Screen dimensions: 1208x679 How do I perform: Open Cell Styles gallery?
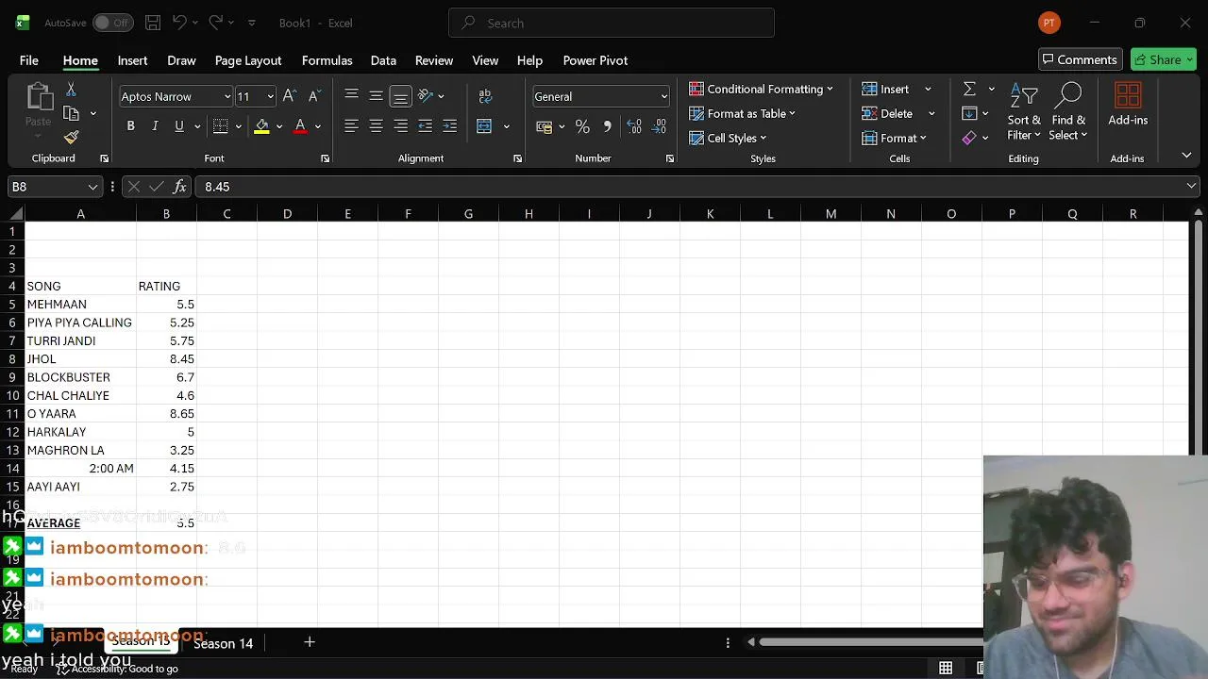(x=728, y=138)
